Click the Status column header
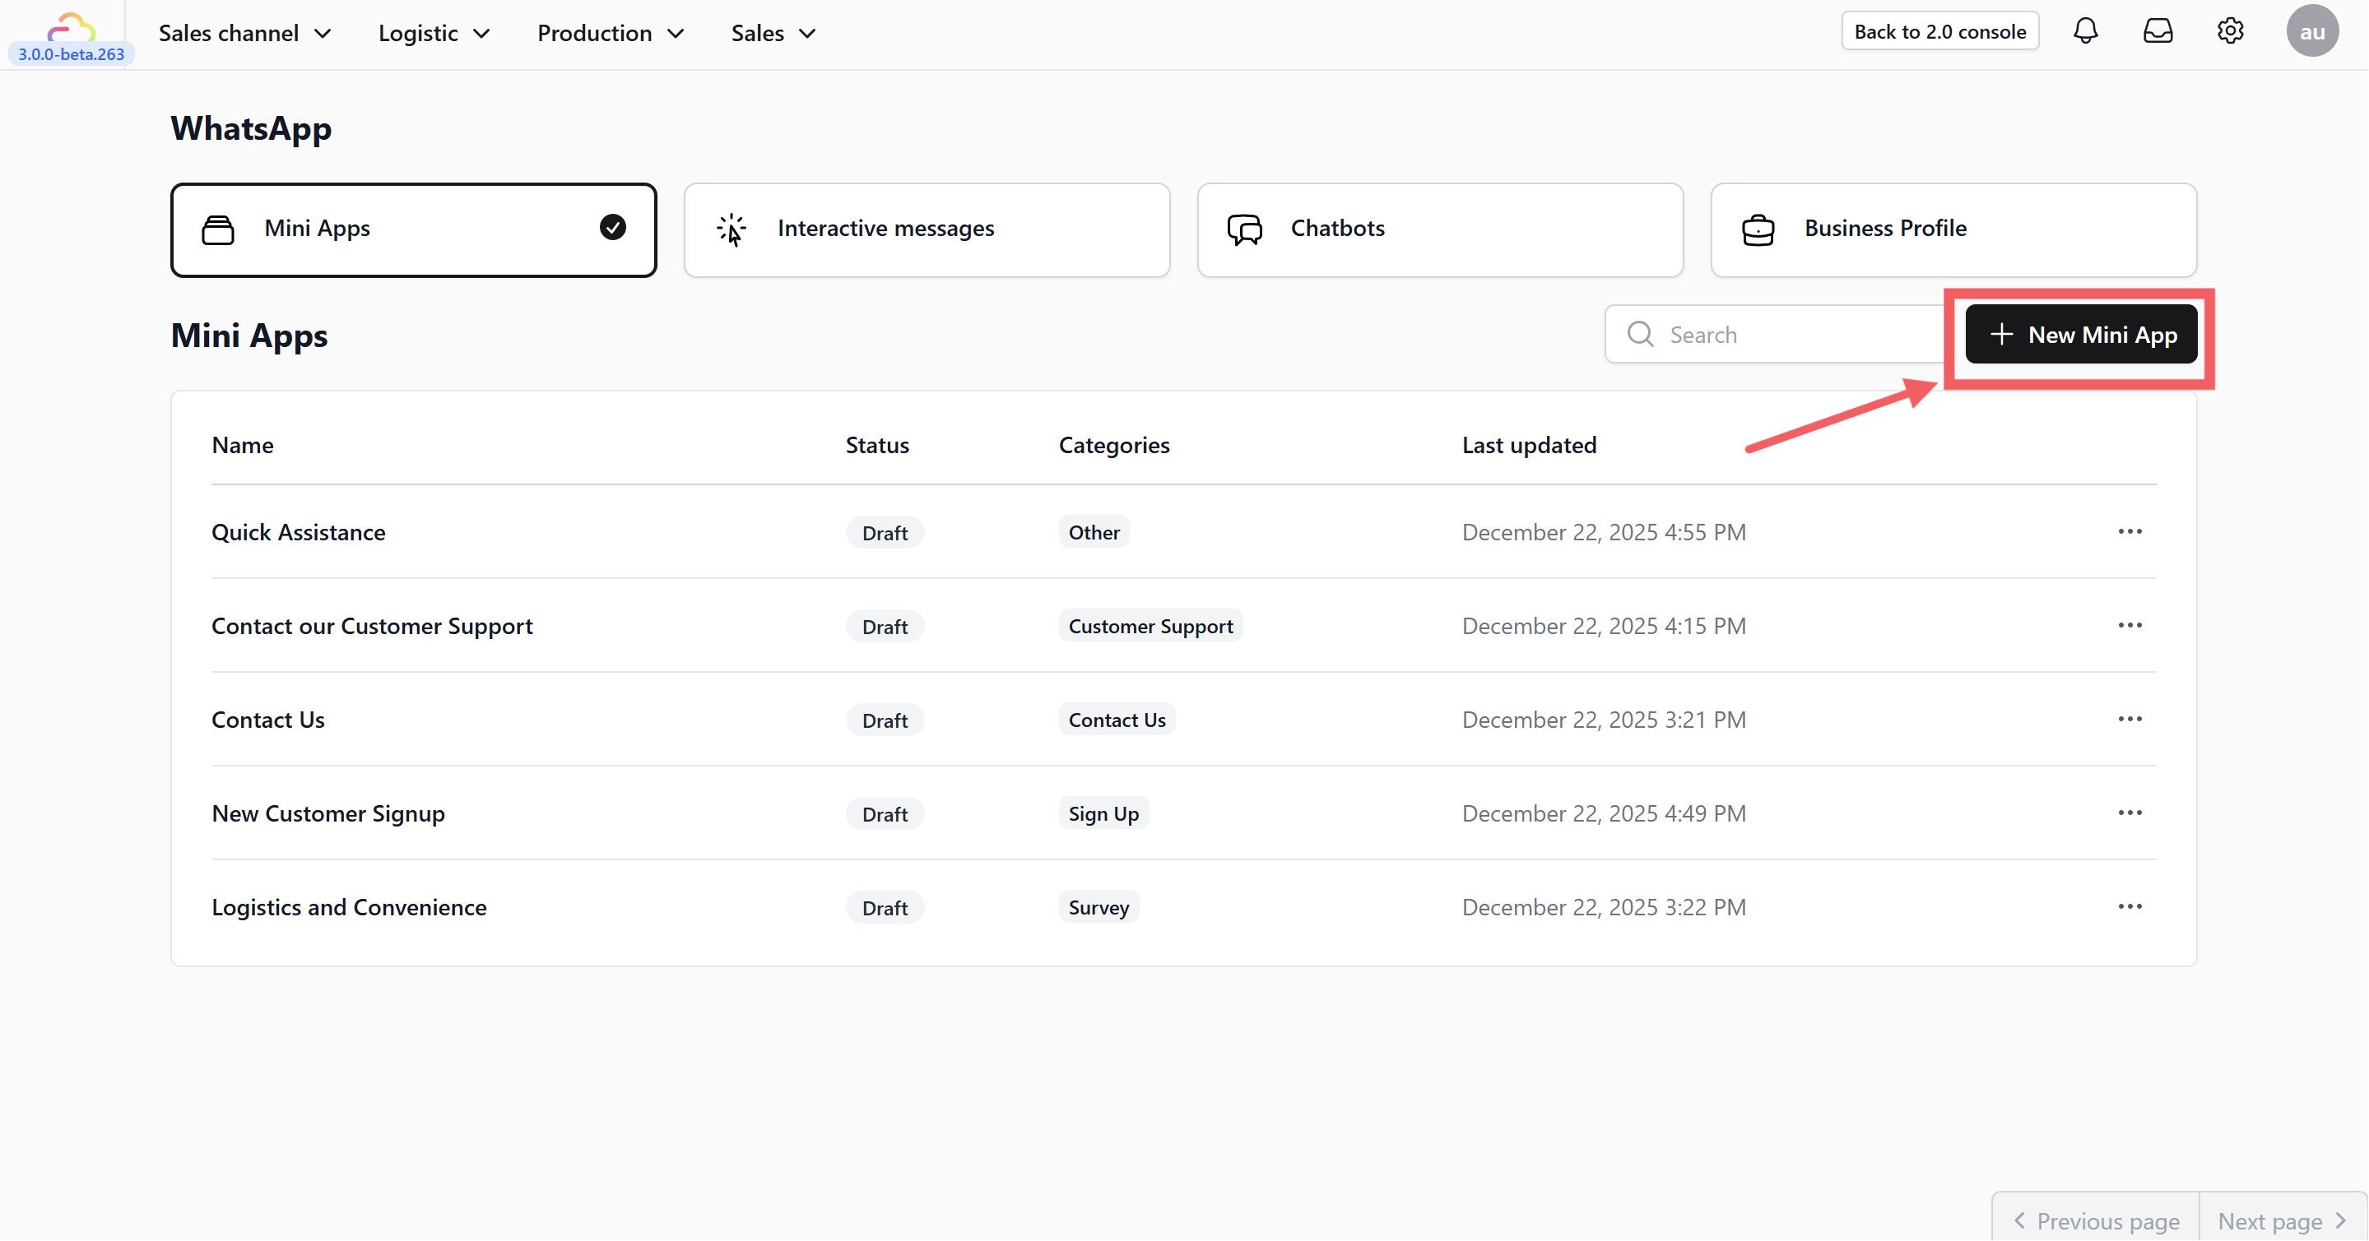The width and height of the screenshot is (2369, 1241). (876, 445)
